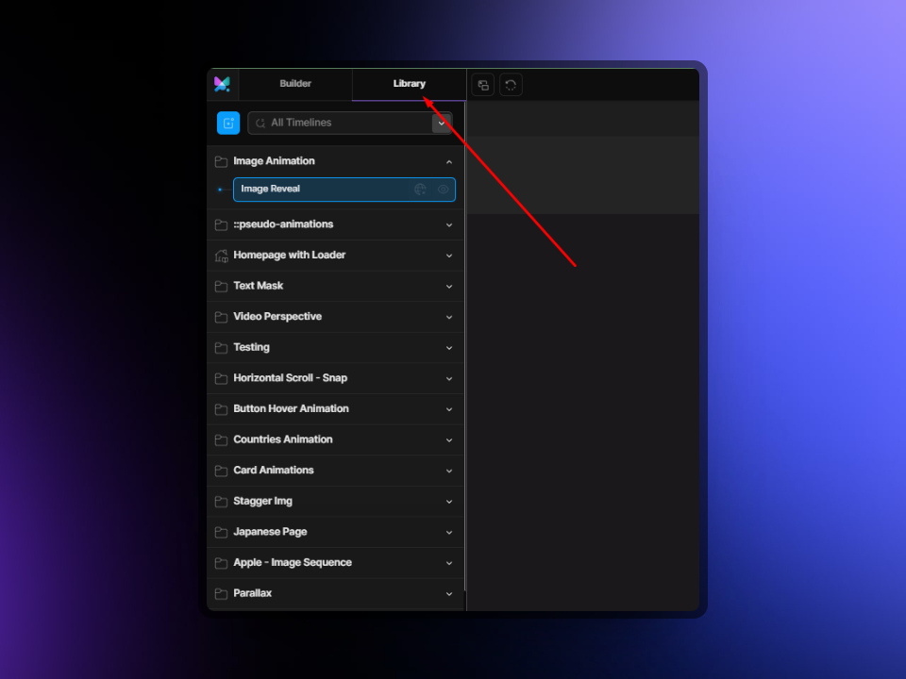Select the Japanese Page label
This screenshot has width=906, height=679.
(x=270, y=531)
